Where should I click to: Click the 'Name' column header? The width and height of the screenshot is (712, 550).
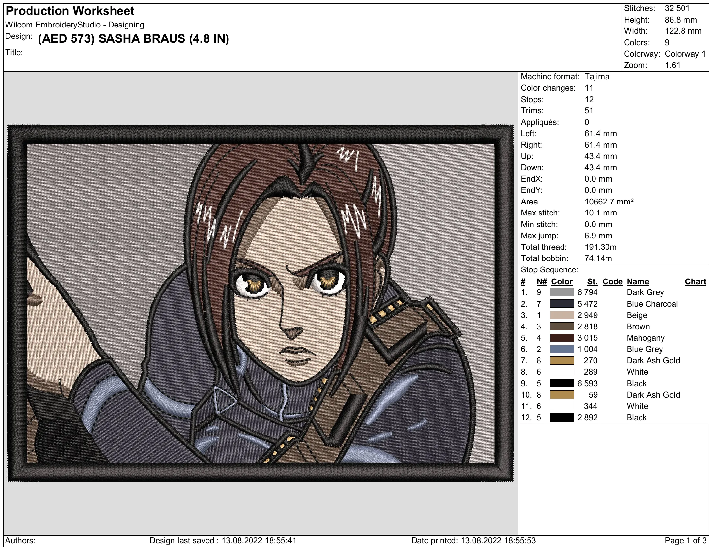(x=638, y=281)
